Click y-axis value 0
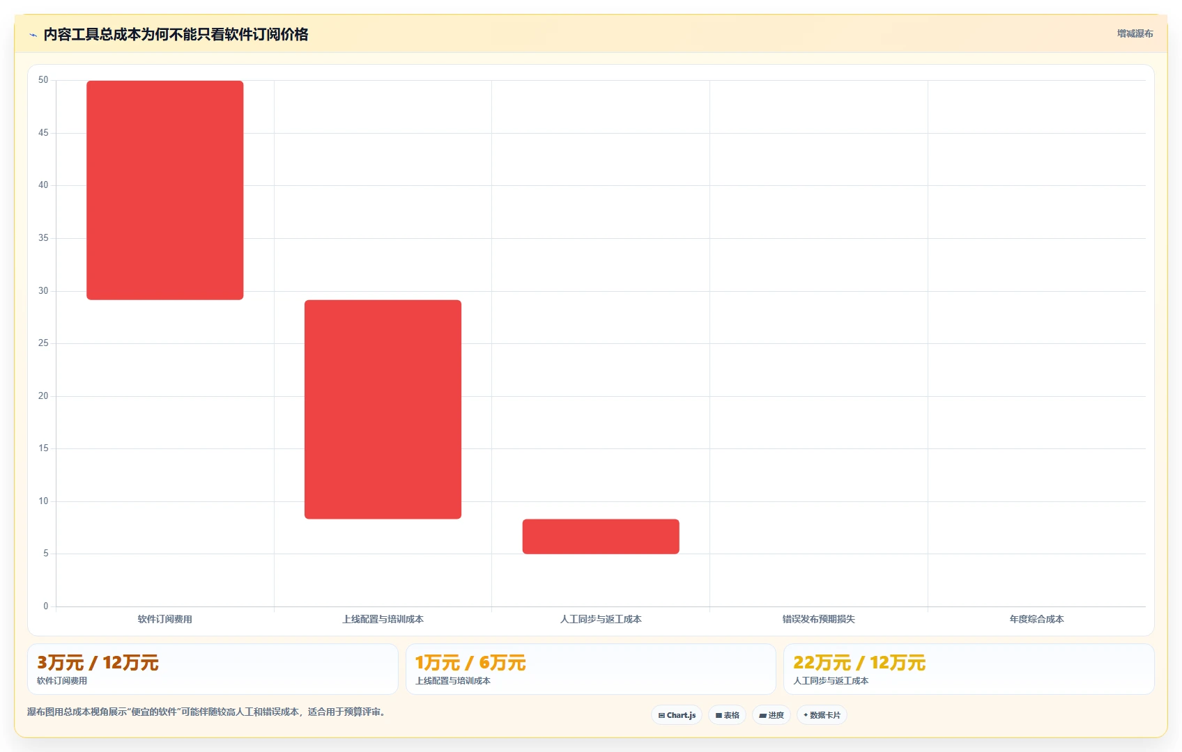This screenshot has height=752, width=1182. point(46,606)
